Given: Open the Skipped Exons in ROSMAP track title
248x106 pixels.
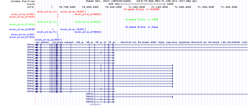Looking at the screenshot, I should tap(141, 9).
